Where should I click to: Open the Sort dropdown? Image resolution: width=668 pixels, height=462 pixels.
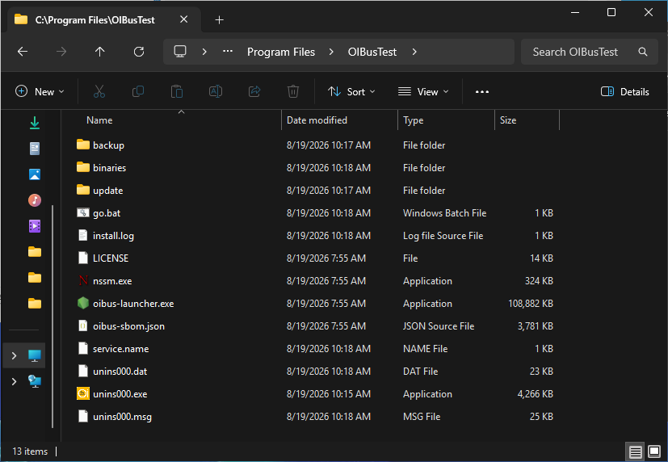coord(351,91)
